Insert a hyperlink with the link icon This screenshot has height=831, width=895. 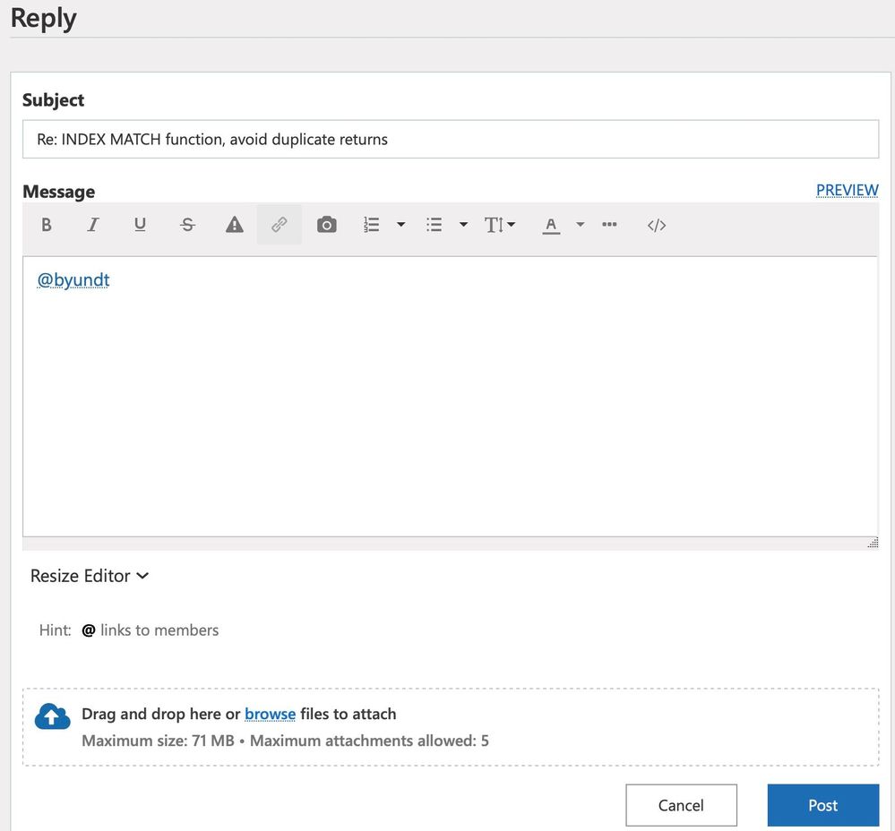click(x=280, y=225)
